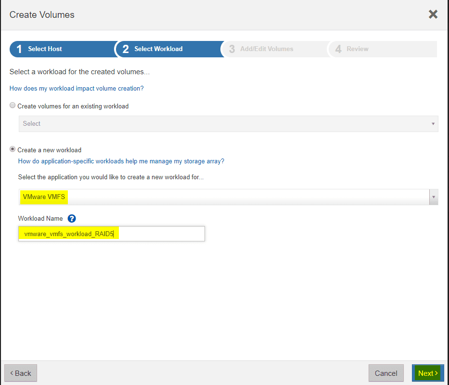Click the step 1 number badge

pos(18,49)
